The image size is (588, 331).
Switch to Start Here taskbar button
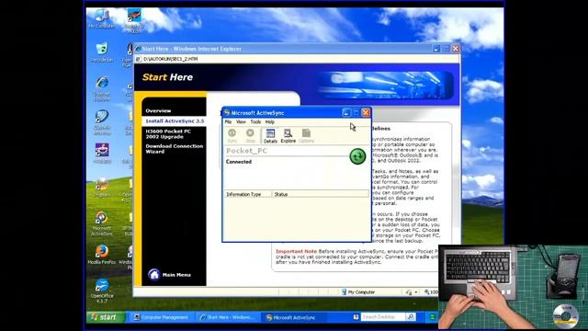[228, 317]
